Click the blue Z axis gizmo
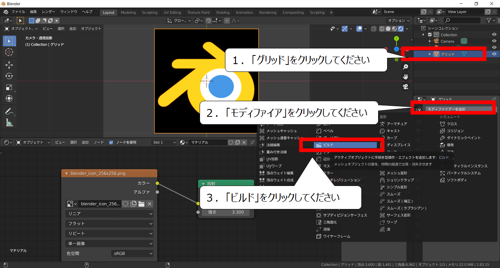The height and width of the screenshot is (268, 500). pyautogui.click(x=396, y=49)
